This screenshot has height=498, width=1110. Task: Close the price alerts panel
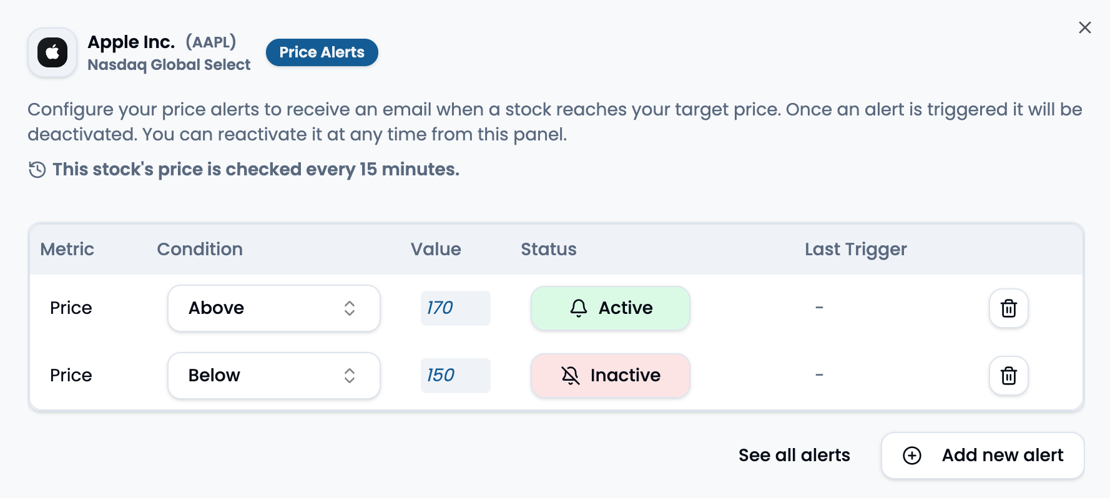(x=1085, y=27)
